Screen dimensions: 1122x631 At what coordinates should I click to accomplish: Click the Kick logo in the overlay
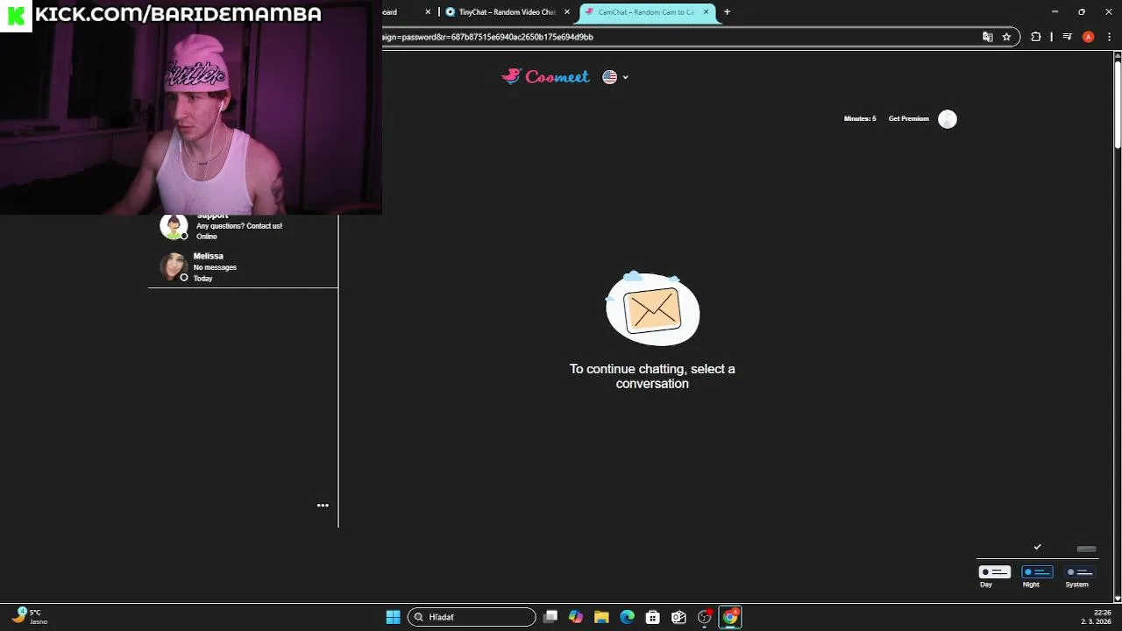(16, 15)
